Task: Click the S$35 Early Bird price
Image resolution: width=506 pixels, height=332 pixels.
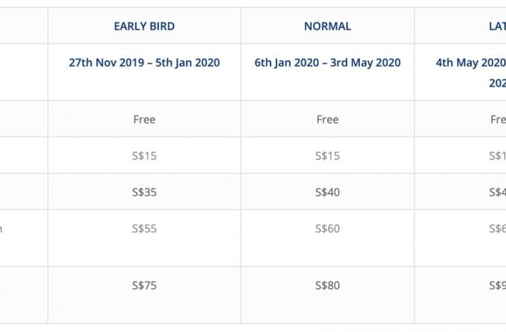Action: coord(144,193)
